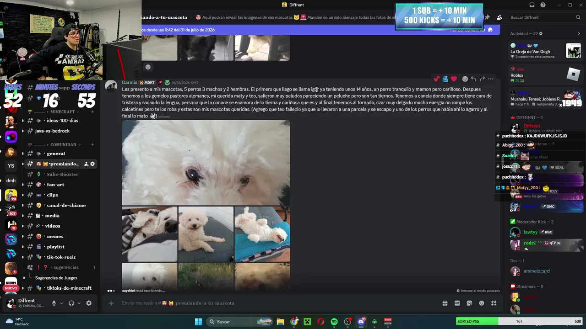
Task: Open the Activity settings gear
Action: point(541,33)
